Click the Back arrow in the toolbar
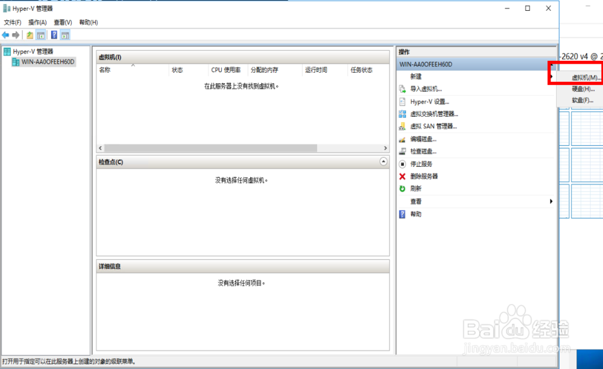 point(5,36)
